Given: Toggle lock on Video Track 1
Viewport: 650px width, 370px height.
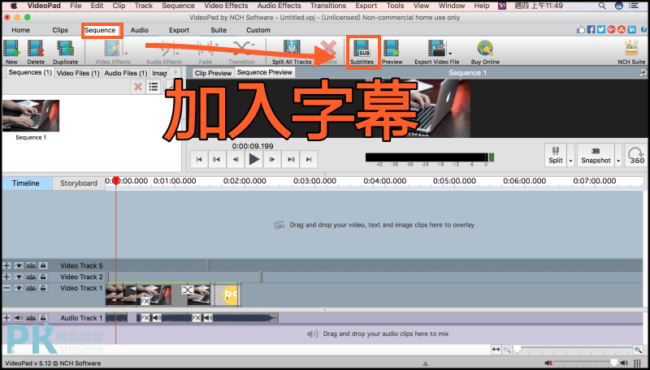Looking at the screenshot, I should 43,288.
